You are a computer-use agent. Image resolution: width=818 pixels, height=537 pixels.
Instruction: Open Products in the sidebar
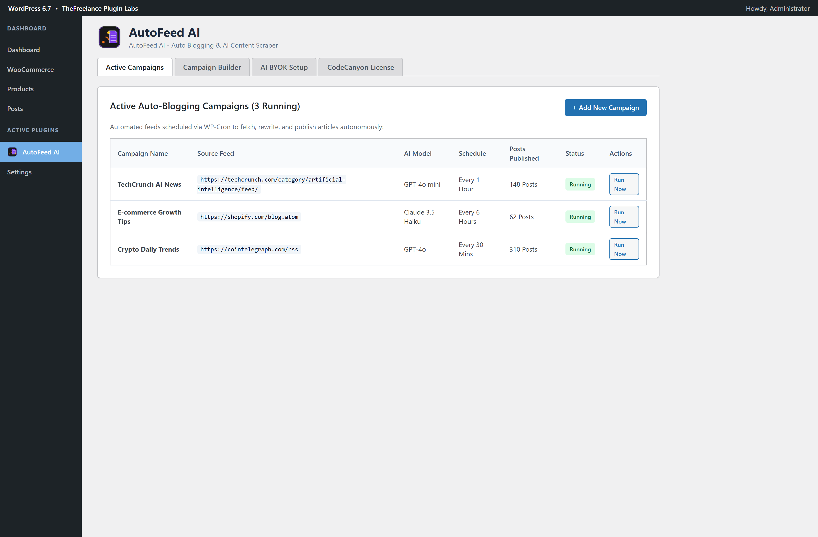point(20,89)
